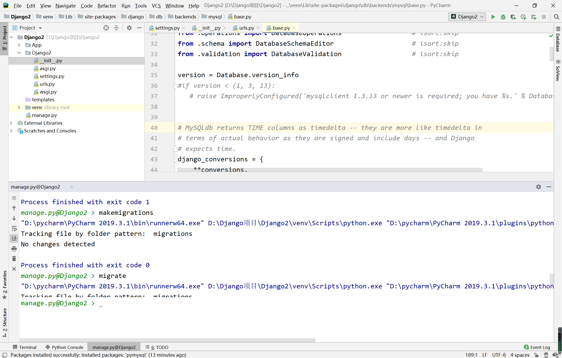Run the Django2 configuration
Image resolution: width=562 pixels, height=358 pixels.
tap(493, 17)
